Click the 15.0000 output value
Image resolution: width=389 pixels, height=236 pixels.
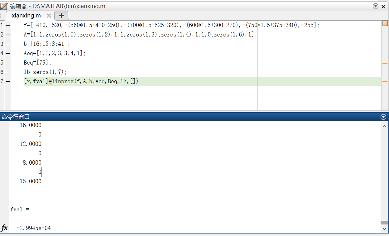tap(31, 181)
